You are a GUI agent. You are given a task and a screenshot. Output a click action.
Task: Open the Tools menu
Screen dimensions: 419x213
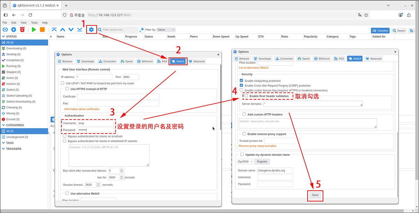click(34, 23)
